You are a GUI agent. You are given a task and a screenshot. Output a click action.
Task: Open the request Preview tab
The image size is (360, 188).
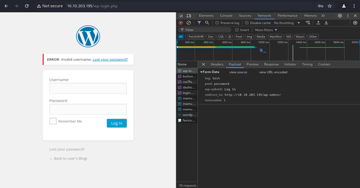[x=253, y=64]
